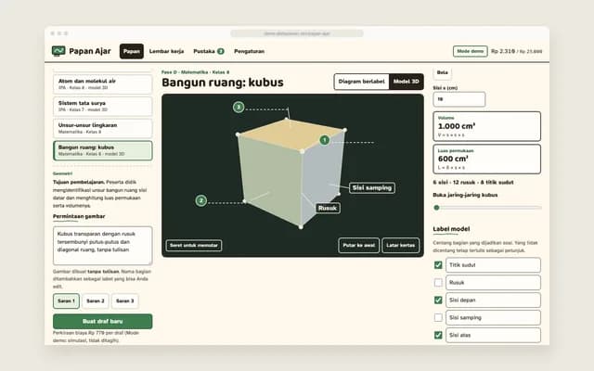Uncheck the Sisi atas checkbox
Viewport: 594px width, 371px height.
coord(438,335)
